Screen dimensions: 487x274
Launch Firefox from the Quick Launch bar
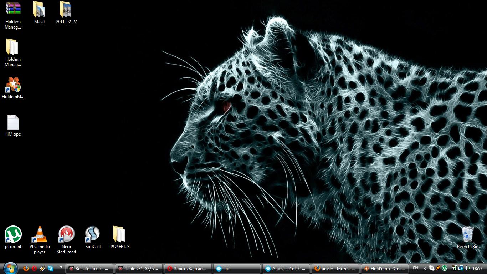tap(26, 268)
